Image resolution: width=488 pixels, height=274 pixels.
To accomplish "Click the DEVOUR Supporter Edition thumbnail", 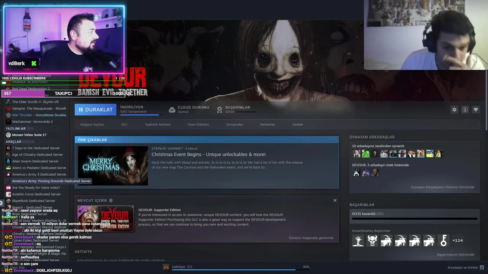I will [x=106, y=219].
